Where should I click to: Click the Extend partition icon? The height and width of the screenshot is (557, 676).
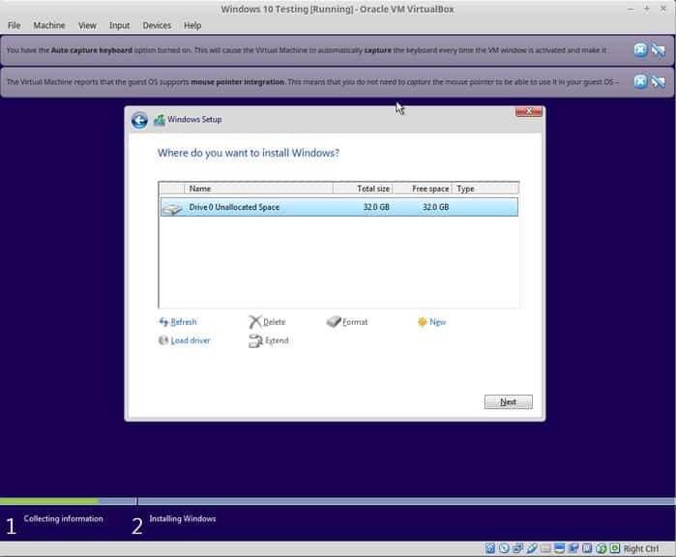255,340
